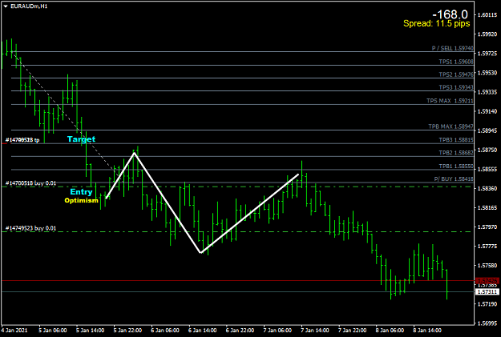The height and width of the screenshot is (337, 501).
Task: Click 1.59140 on the price scale
Action: 487,111
